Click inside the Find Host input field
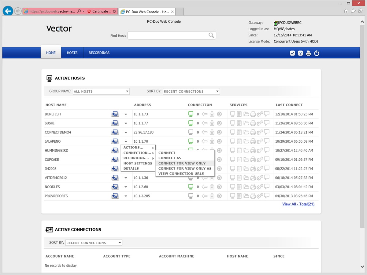 coord(168,36)
